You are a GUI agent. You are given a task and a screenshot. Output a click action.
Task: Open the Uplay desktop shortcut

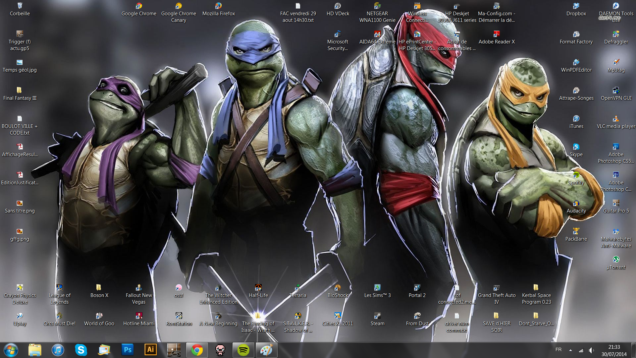point(20,319)
